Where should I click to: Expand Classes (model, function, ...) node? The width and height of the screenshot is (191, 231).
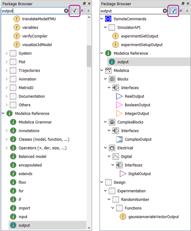coord(6,139)
